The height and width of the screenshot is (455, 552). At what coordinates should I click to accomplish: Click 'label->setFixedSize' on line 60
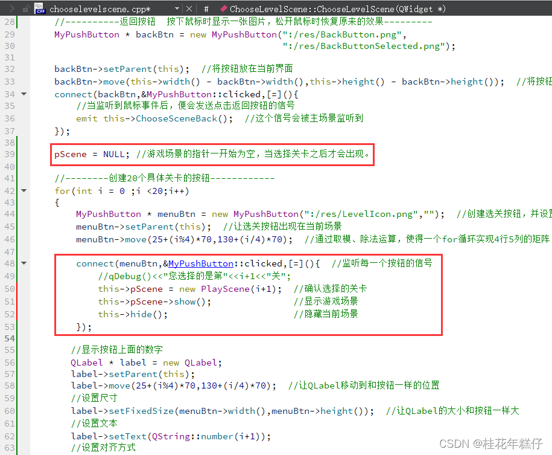(x=122, y=411)
